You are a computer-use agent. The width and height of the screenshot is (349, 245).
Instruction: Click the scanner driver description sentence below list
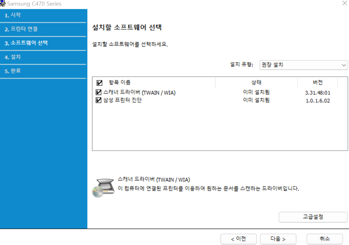208,189
